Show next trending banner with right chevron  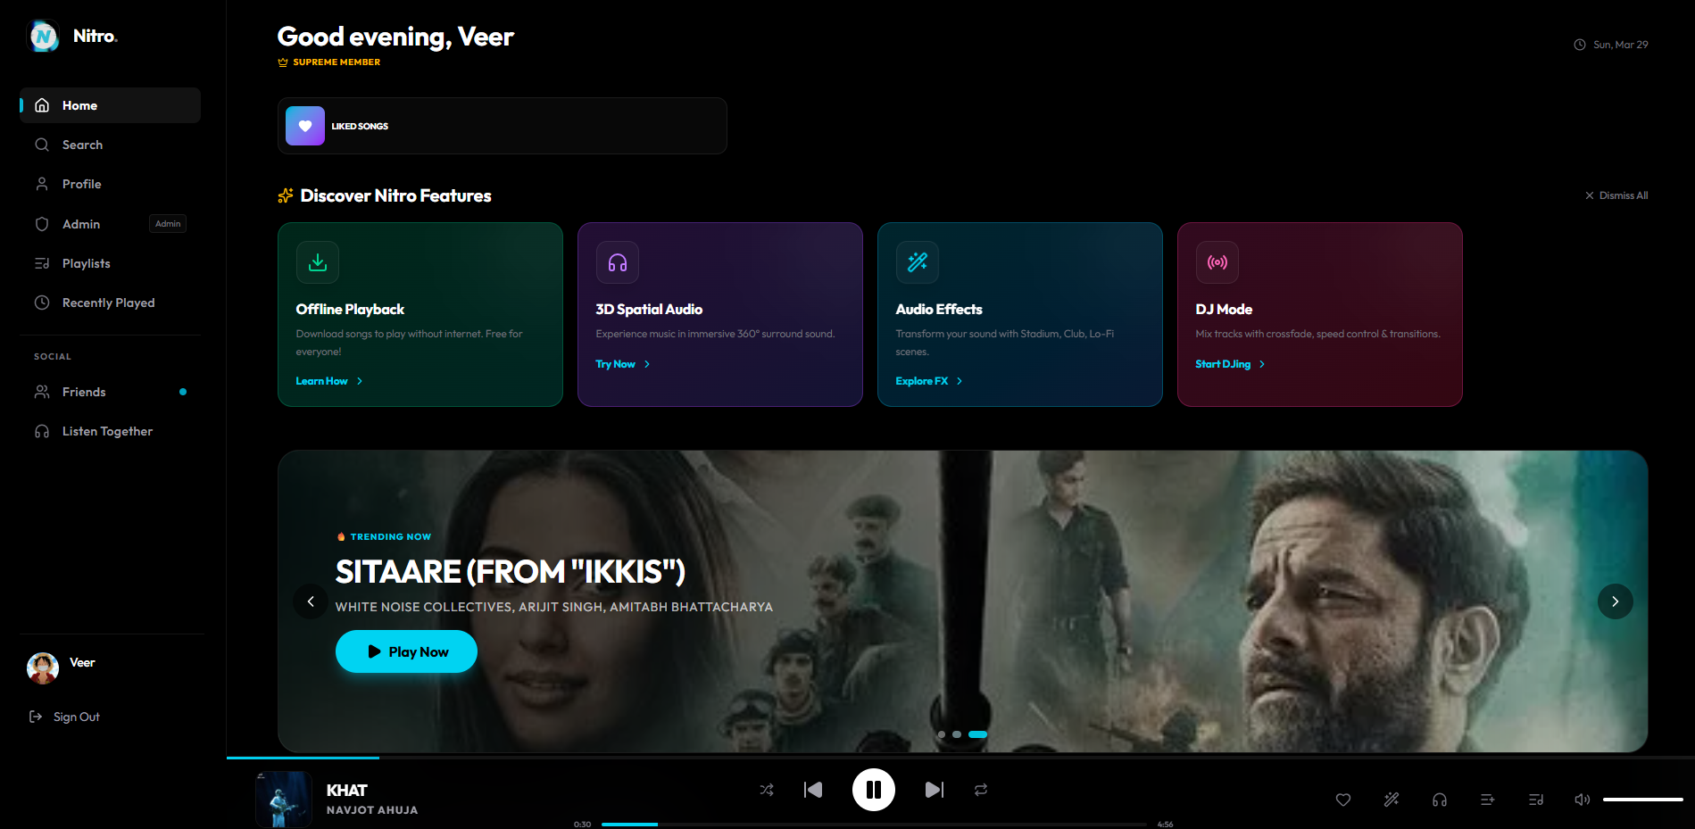[x=1616, y=601]
